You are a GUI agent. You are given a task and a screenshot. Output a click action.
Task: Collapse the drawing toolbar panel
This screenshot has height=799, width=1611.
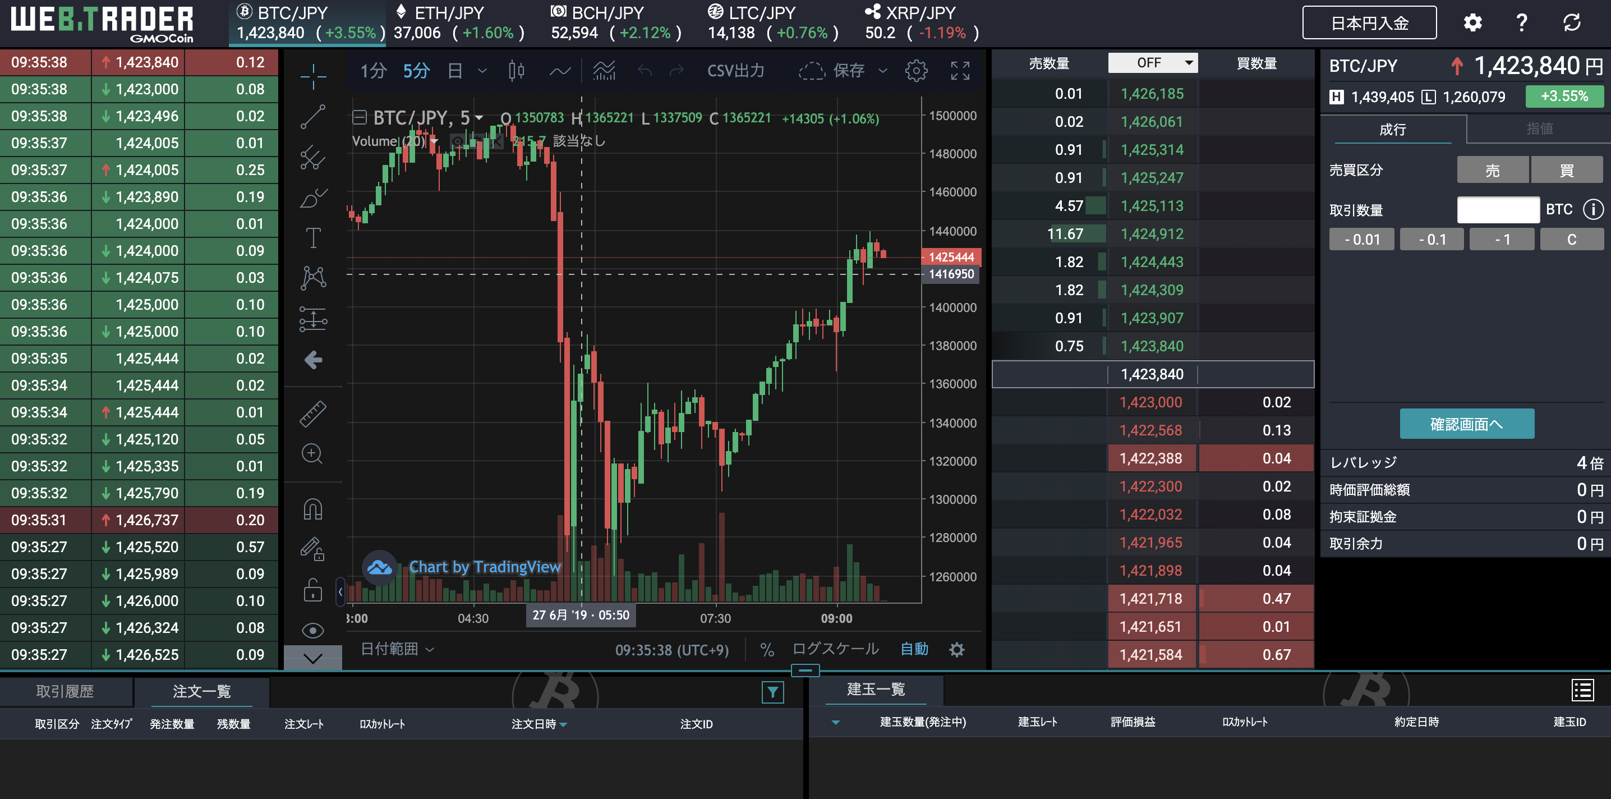click(x=340, y=591)
